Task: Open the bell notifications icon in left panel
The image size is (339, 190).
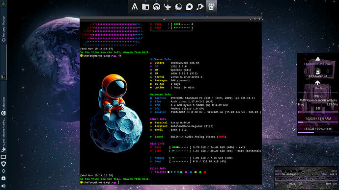Action: (x=3, y=171)
